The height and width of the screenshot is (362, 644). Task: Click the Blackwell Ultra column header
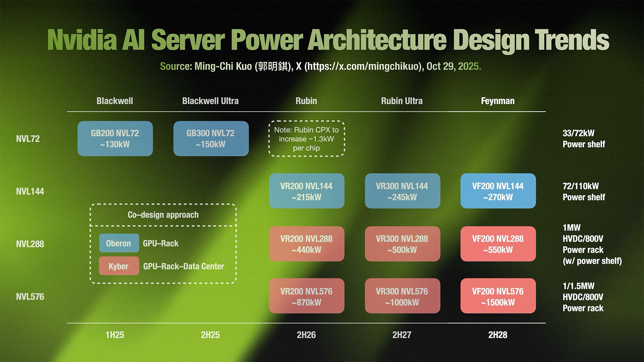210,101
